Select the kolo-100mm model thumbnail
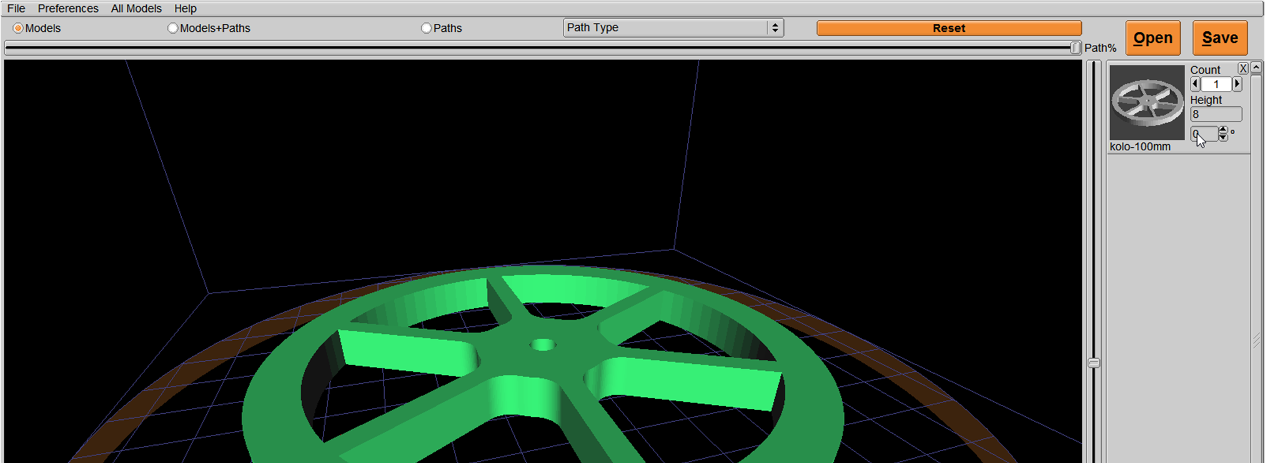Viewport: 1265px width, 463px height. click(1146, 102)
